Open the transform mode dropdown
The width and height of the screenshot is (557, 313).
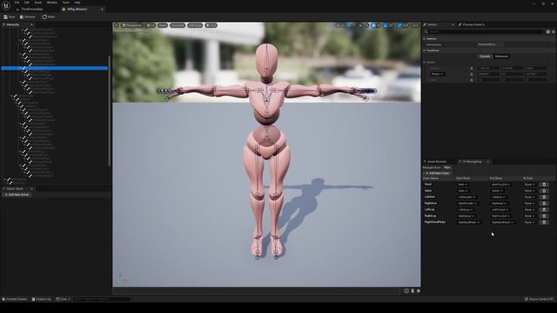coord(437,74)
